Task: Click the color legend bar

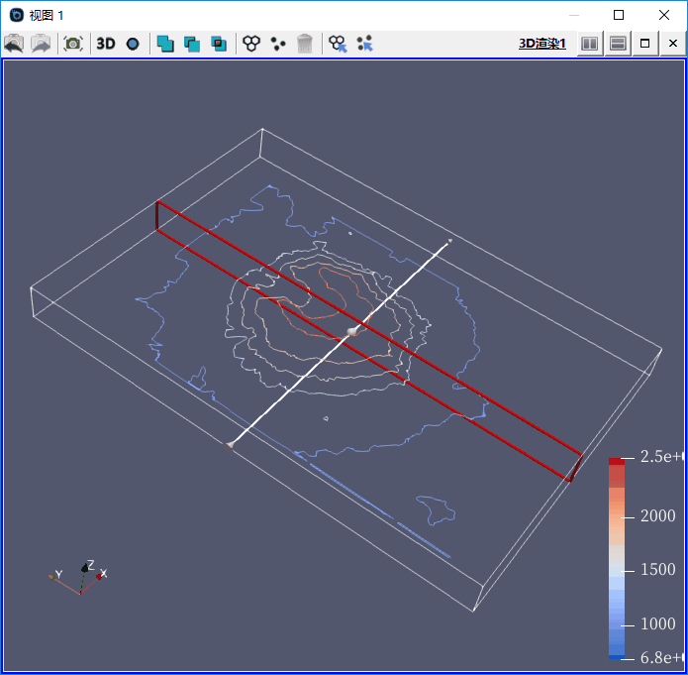Action: pyautogui.click(x=617, y=558)
